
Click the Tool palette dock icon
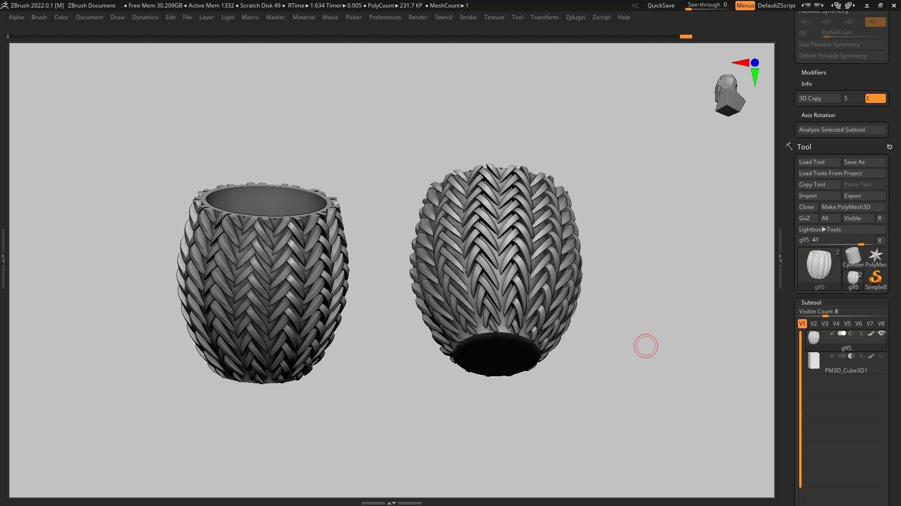coord(889,147)
